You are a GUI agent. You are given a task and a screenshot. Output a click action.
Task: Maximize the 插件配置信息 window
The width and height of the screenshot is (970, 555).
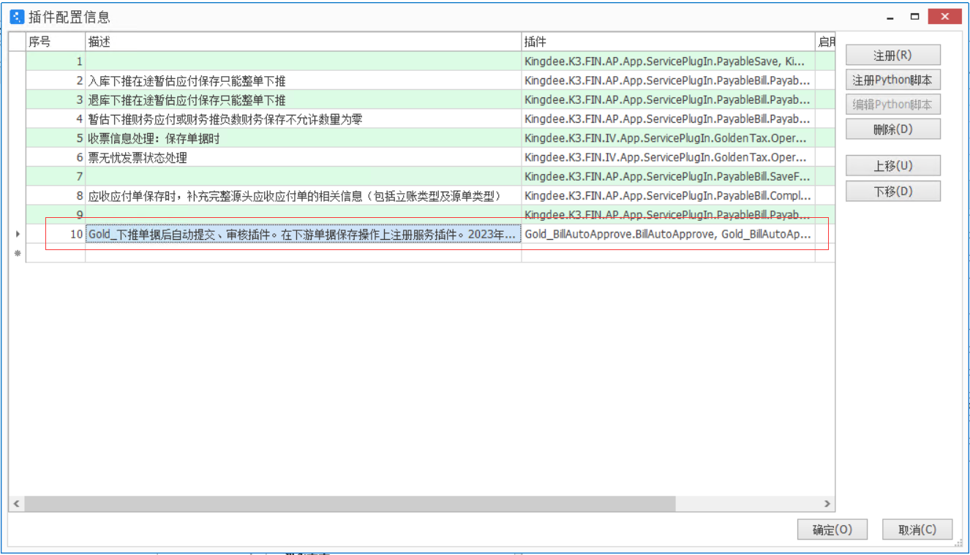point(914,16)
